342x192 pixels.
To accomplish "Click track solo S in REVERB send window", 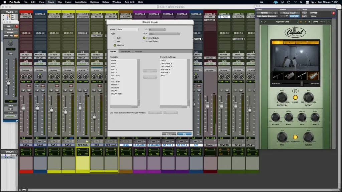I will tap(10, 109).
